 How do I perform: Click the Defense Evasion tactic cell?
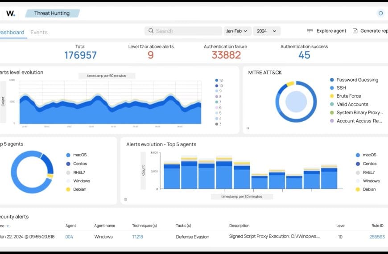coord(193,237)
